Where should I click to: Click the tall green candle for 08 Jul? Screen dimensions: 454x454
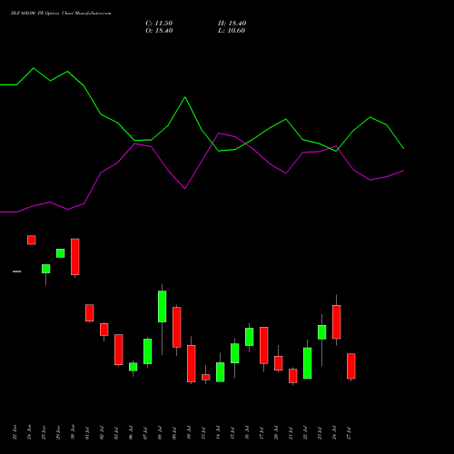163,306
